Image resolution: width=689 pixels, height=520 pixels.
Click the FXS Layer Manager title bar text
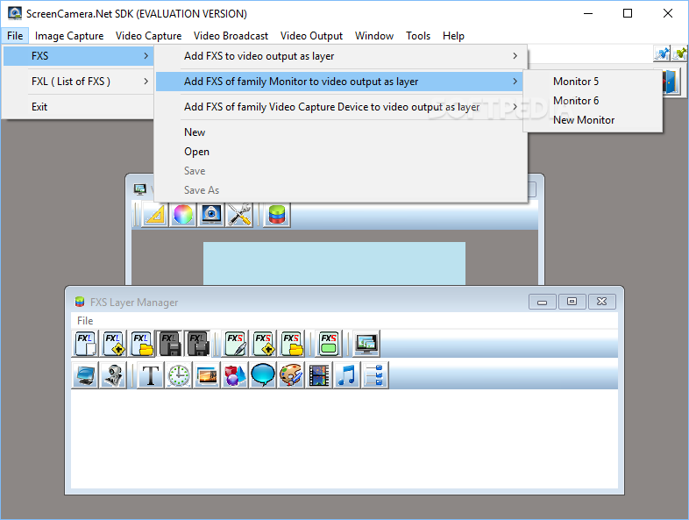point(134,303)
